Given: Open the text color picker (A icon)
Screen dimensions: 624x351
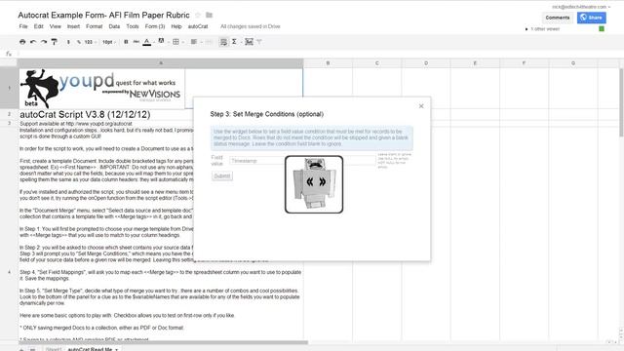Looking at the screenshot, I should point(147,42).
